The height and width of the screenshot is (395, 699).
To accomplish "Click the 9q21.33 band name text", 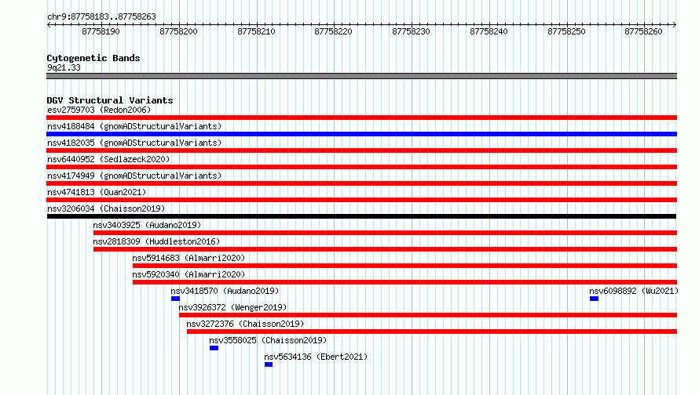I will click(64, 67).
